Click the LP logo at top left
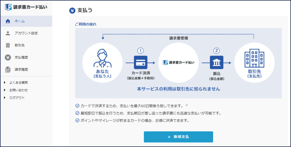Viewport: 291px width, 147px height. click(x=8, y=7)
